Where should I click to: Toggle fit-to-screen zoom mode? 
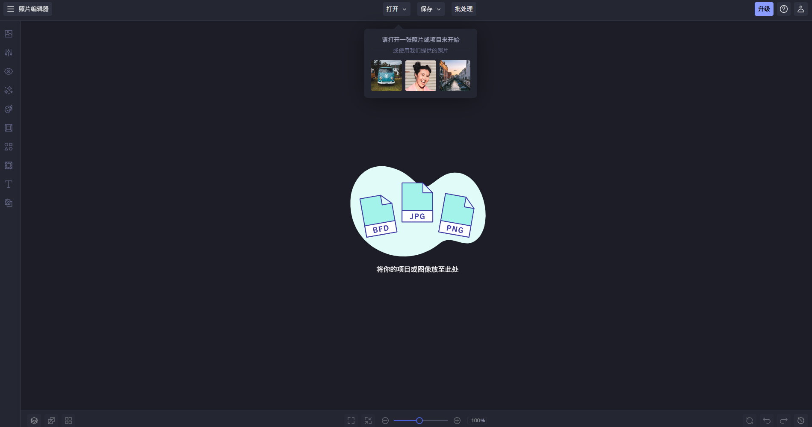click(x=368, y=420)
